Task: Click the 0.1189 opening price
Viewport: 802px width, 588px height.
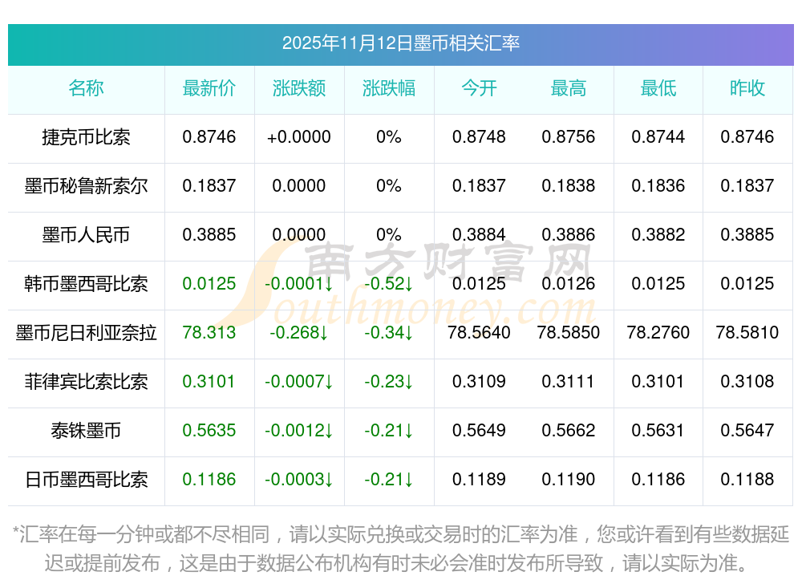Action: pyautogui.click(x=479, y=480)
